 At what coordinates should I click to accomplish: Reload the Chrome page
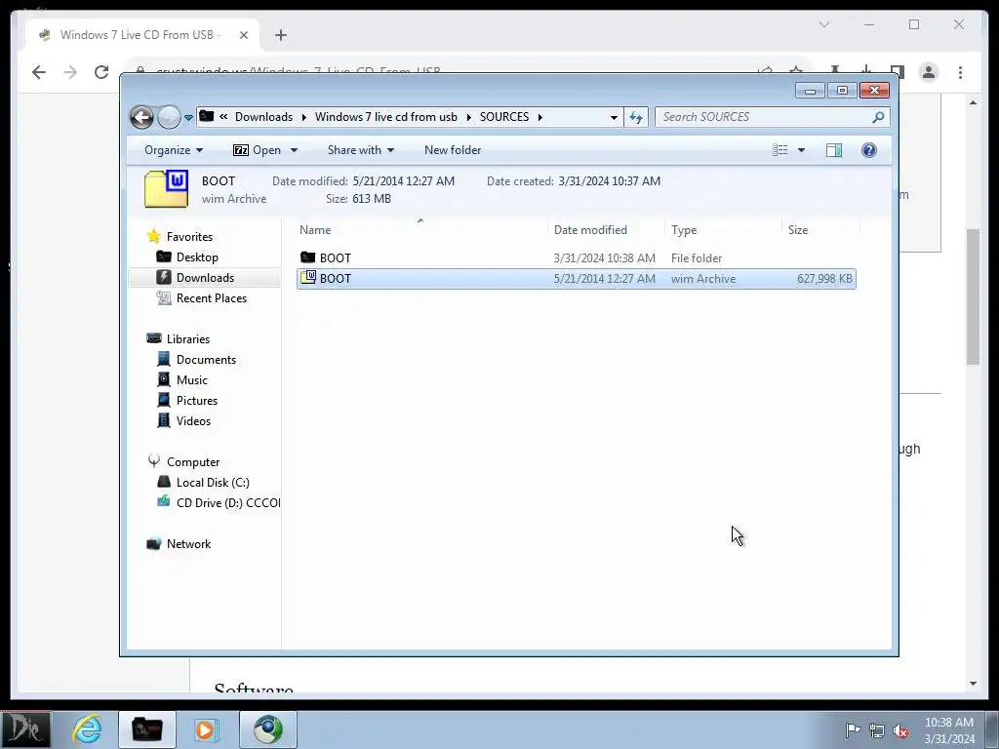pos(101,72)
